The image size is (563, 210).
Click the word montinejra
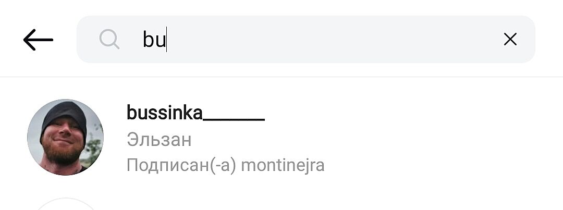click(283, 166)
